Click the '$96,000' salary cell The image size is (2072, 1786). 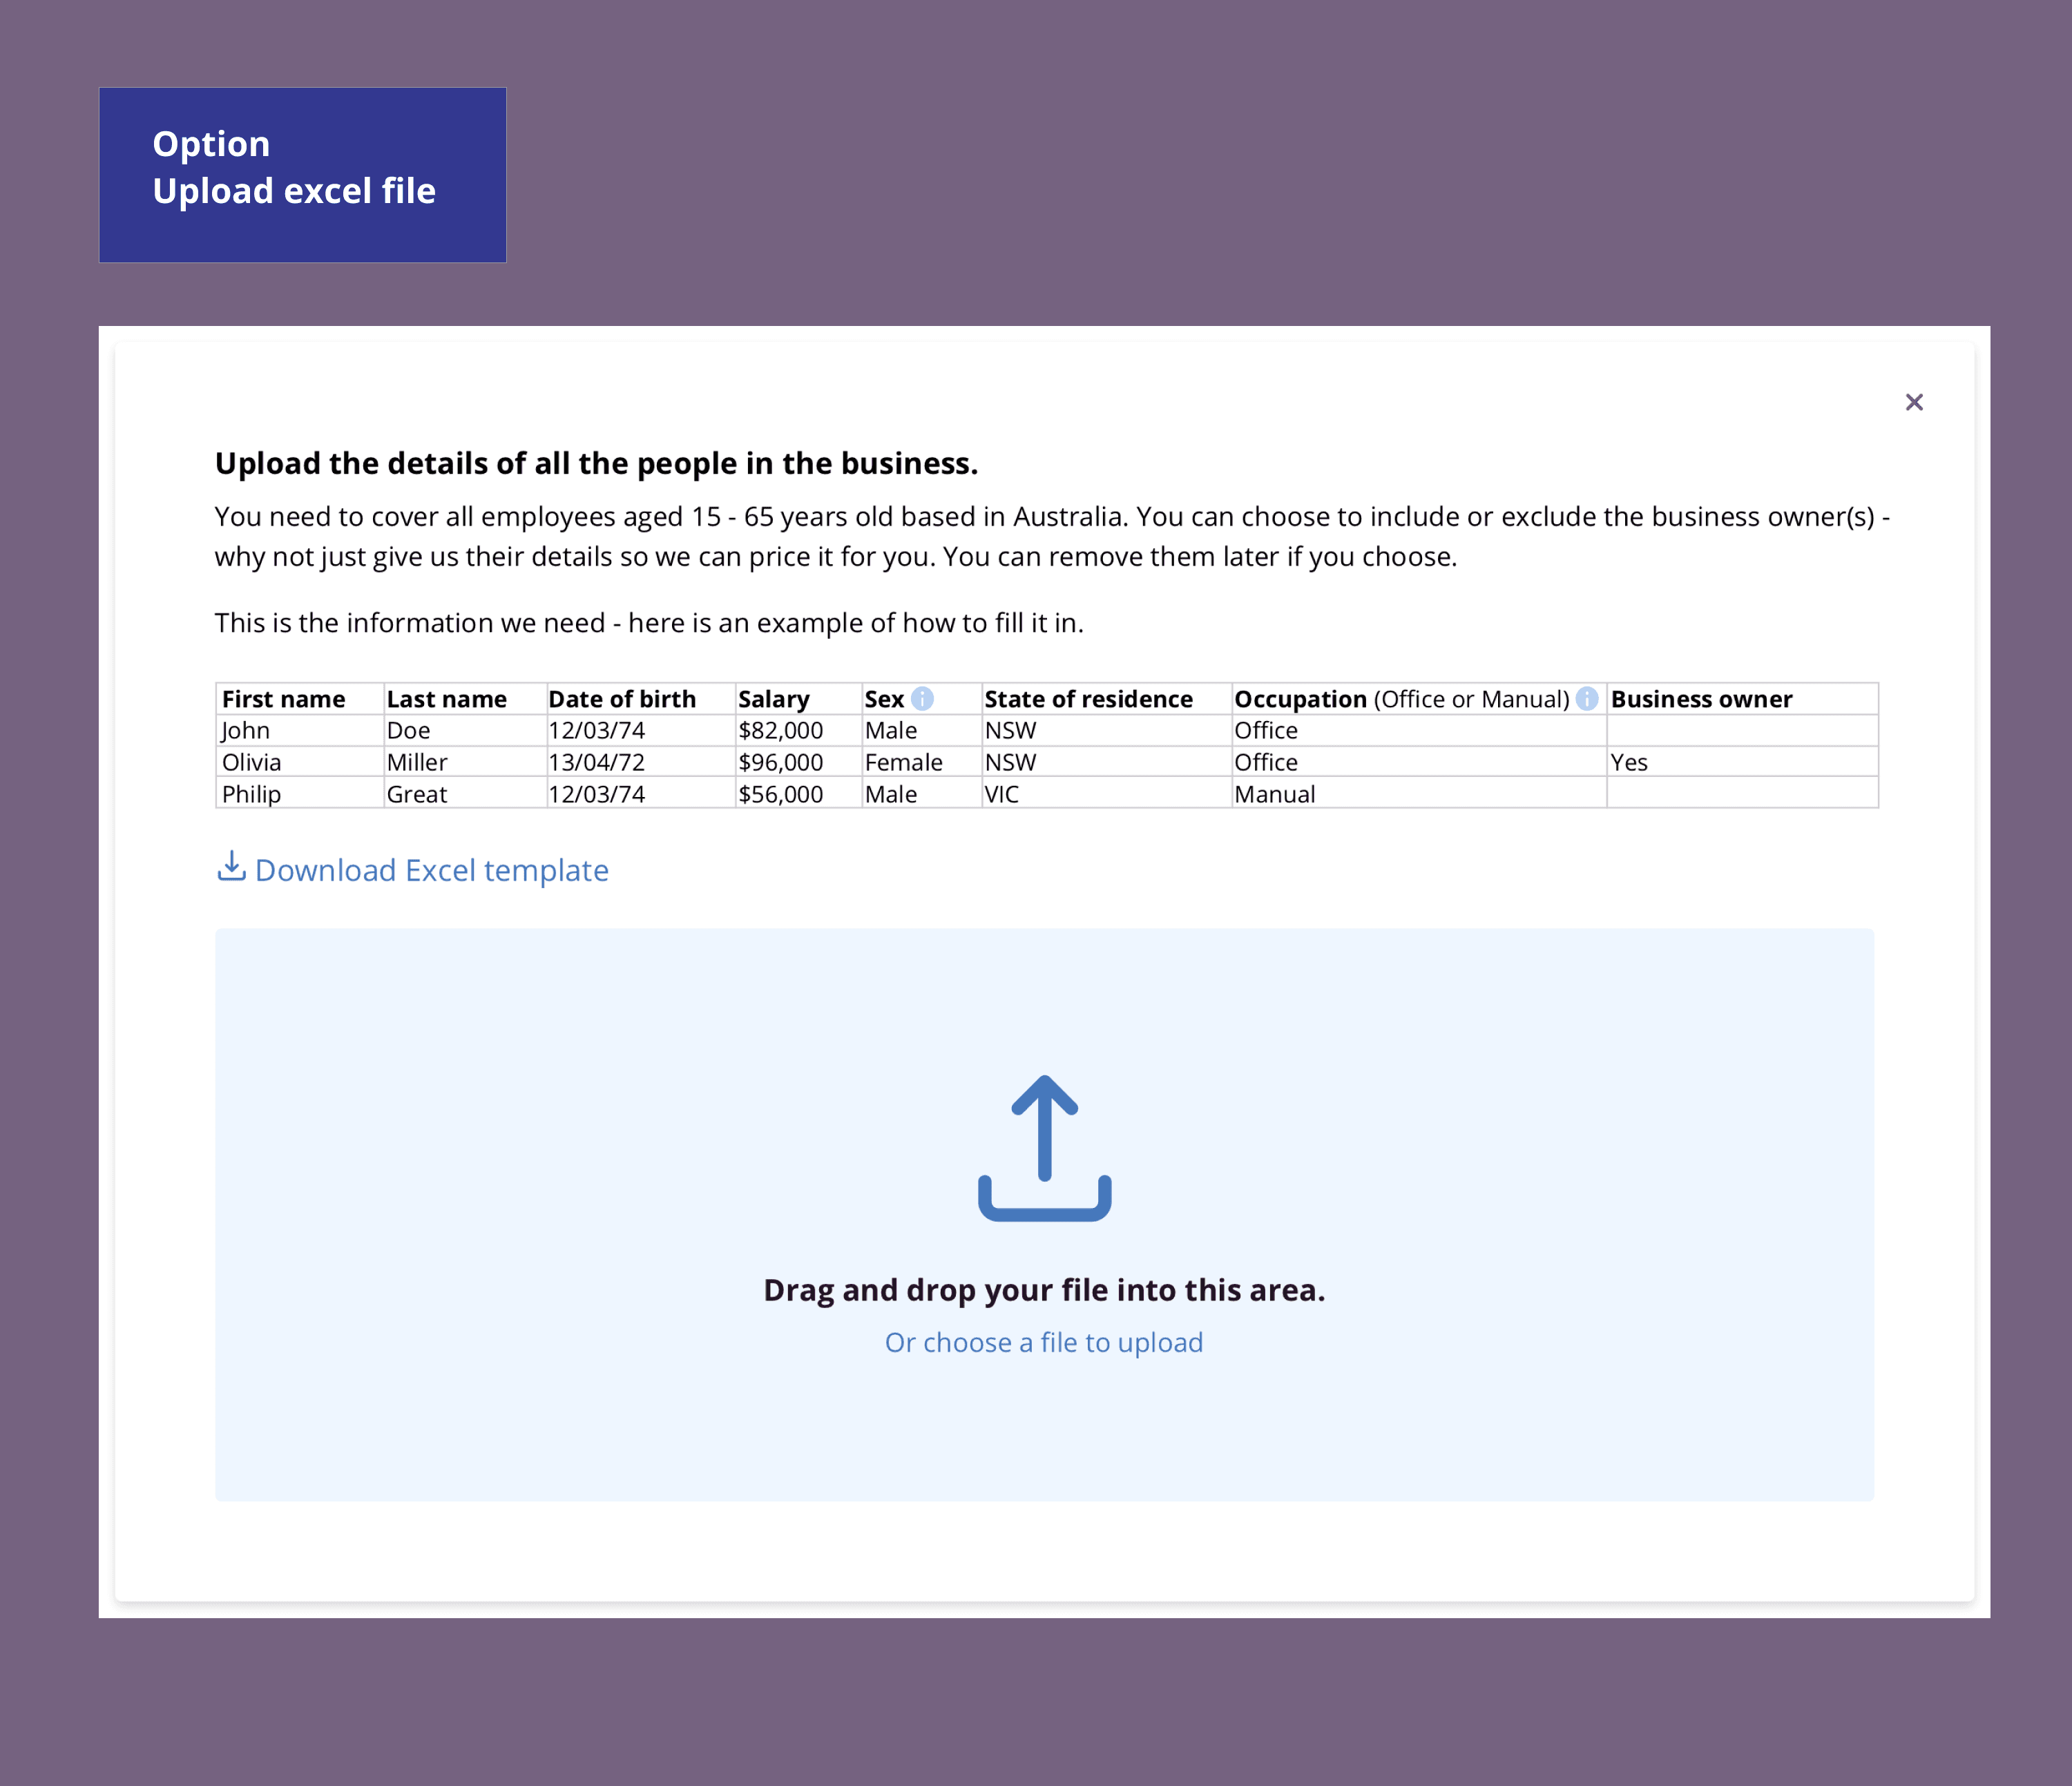coord(780,762)
